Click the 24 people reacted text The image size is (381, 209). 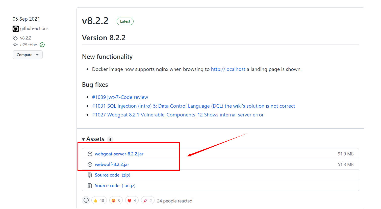pyautogui.click(x=175, y=201)
